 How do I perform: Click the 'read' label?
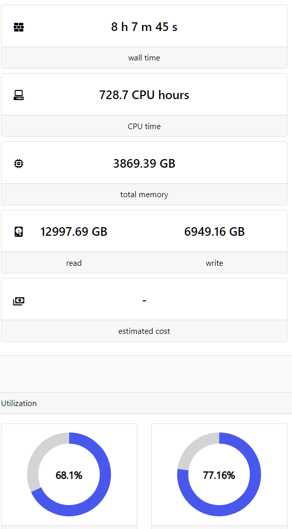pos(74,263)
